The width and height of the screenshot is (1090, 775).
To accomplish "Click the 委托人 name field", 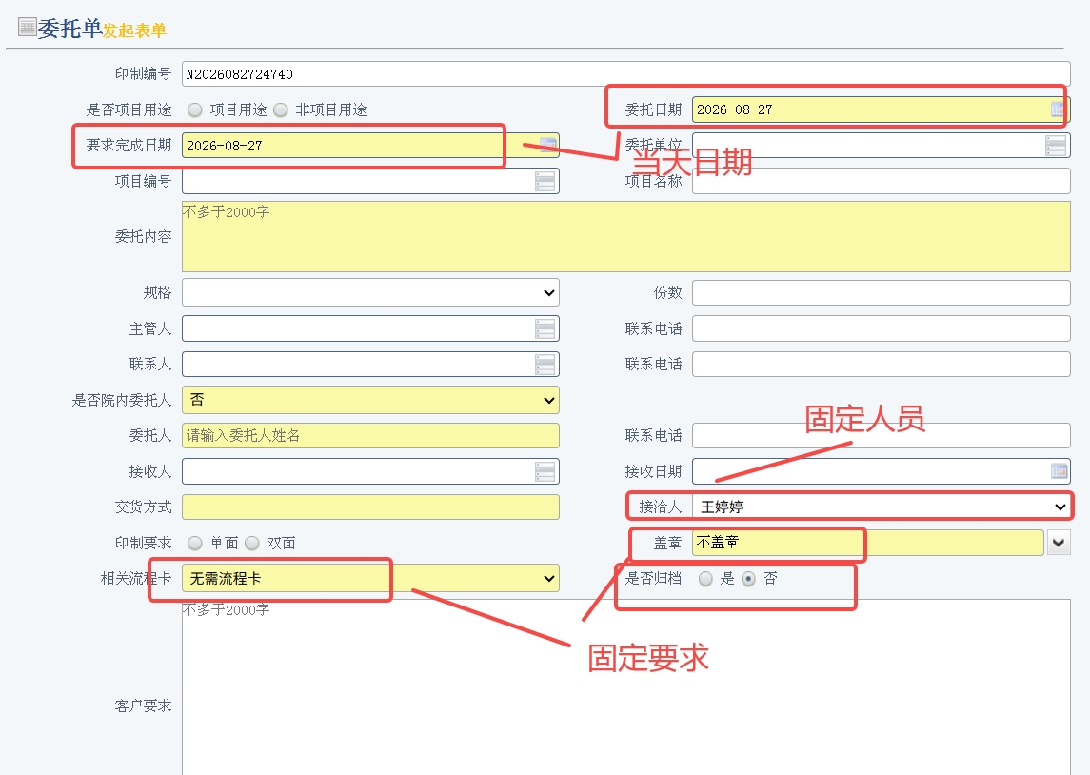I will coord(370,436).
